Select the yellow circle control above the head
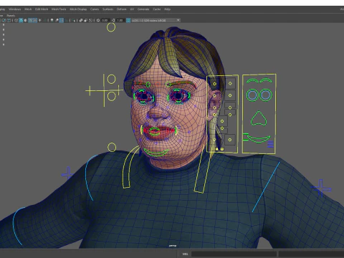 [x=111, y=27]
